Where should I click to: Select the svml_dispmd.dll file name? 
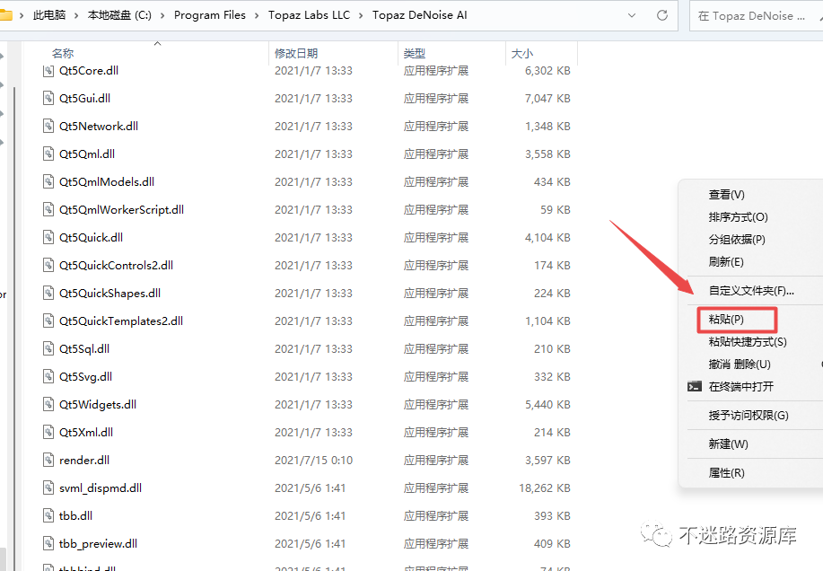click(x=101, y=488)
